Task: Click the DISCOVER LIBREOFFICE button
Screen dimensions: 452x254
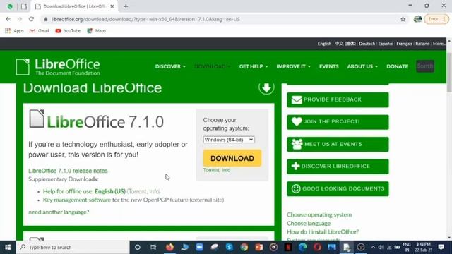Action: point(338,167)
